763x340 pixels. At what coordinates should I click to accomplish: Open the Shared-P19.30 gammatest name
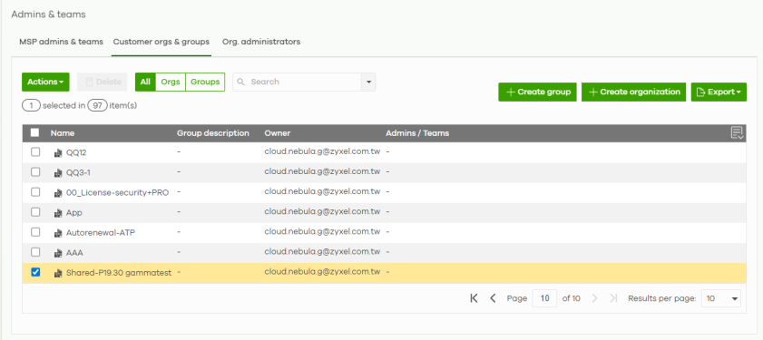[x=119, y=273]
